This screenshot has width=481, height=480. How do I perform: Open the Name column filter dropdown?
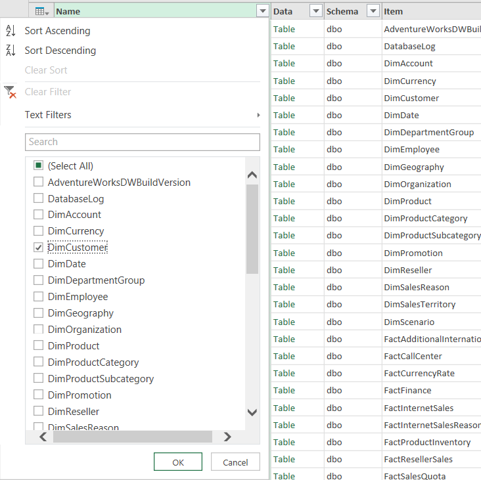click(x=263, y=11)
